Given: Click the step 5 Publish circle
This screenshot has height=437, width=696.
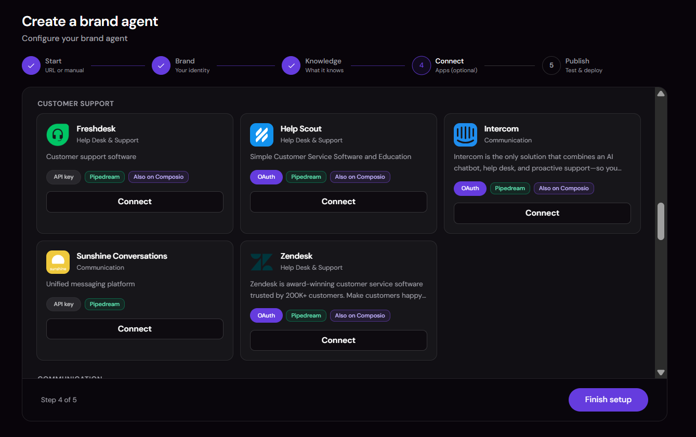Looking at the screenshot, I should (x=551, y=66).
